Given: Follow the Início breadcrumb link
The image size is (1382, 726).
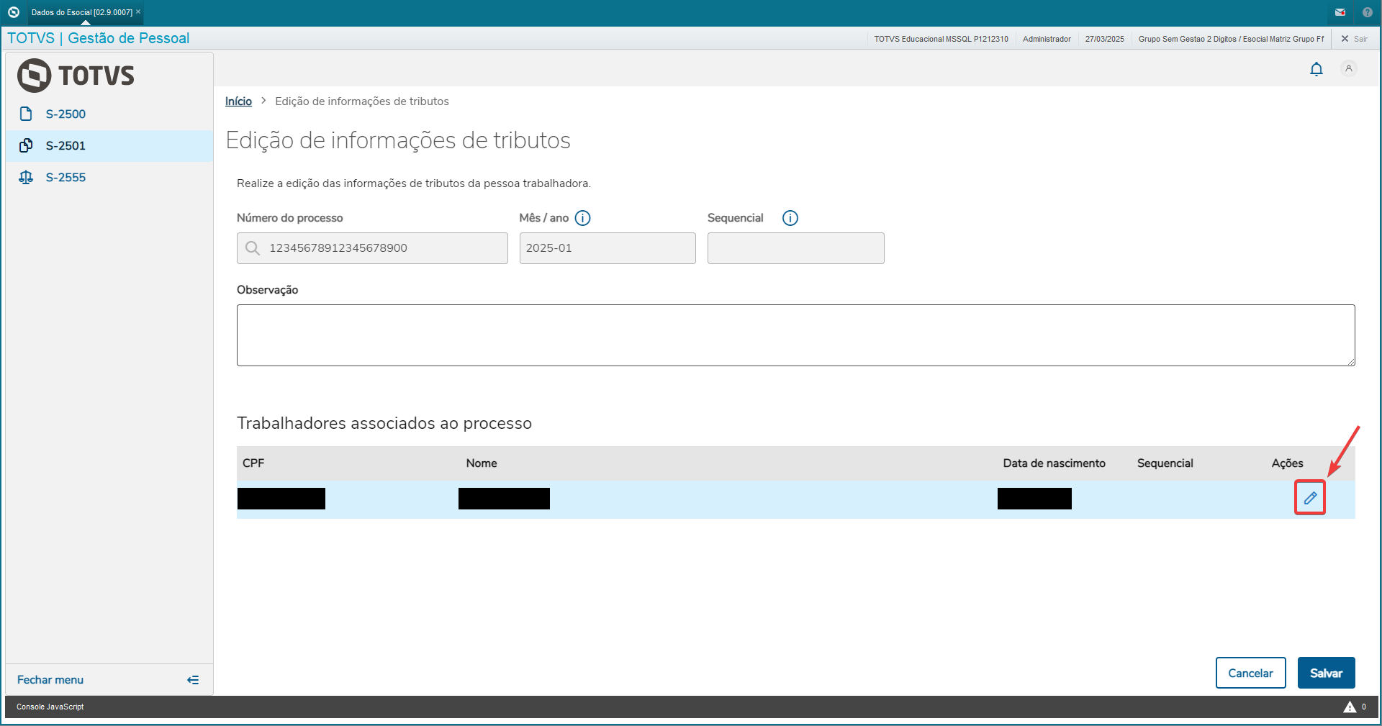Looking at the screenshot, I should pyautogui.click(x=238, y=101).
